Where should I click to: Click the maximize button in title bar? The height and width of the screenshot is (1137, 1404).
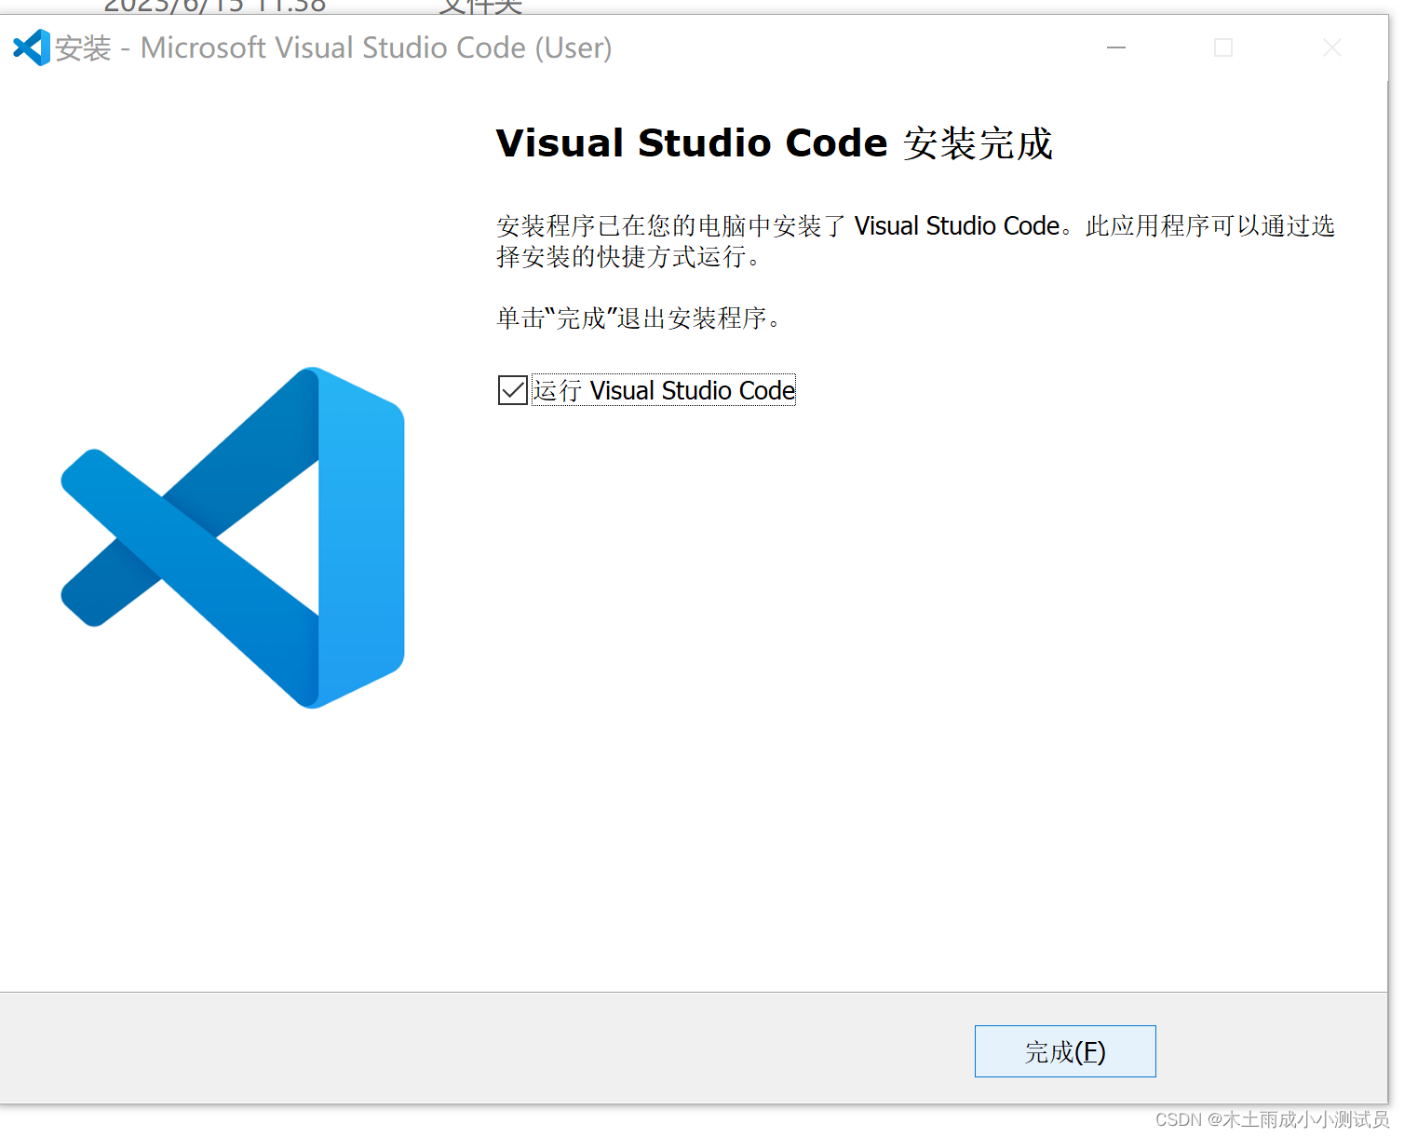tap(1223, 47)
